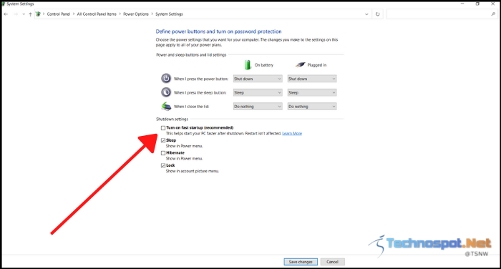501x269 pixels.
Task: Click System Settings window title icon
Action: click(x=3, y=4)
